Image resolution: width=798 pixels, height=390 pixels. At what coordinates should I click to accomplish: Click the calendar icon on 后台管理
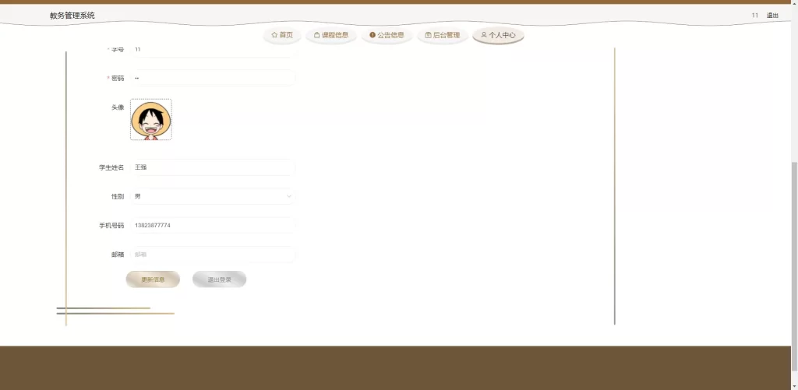point(429,35)
